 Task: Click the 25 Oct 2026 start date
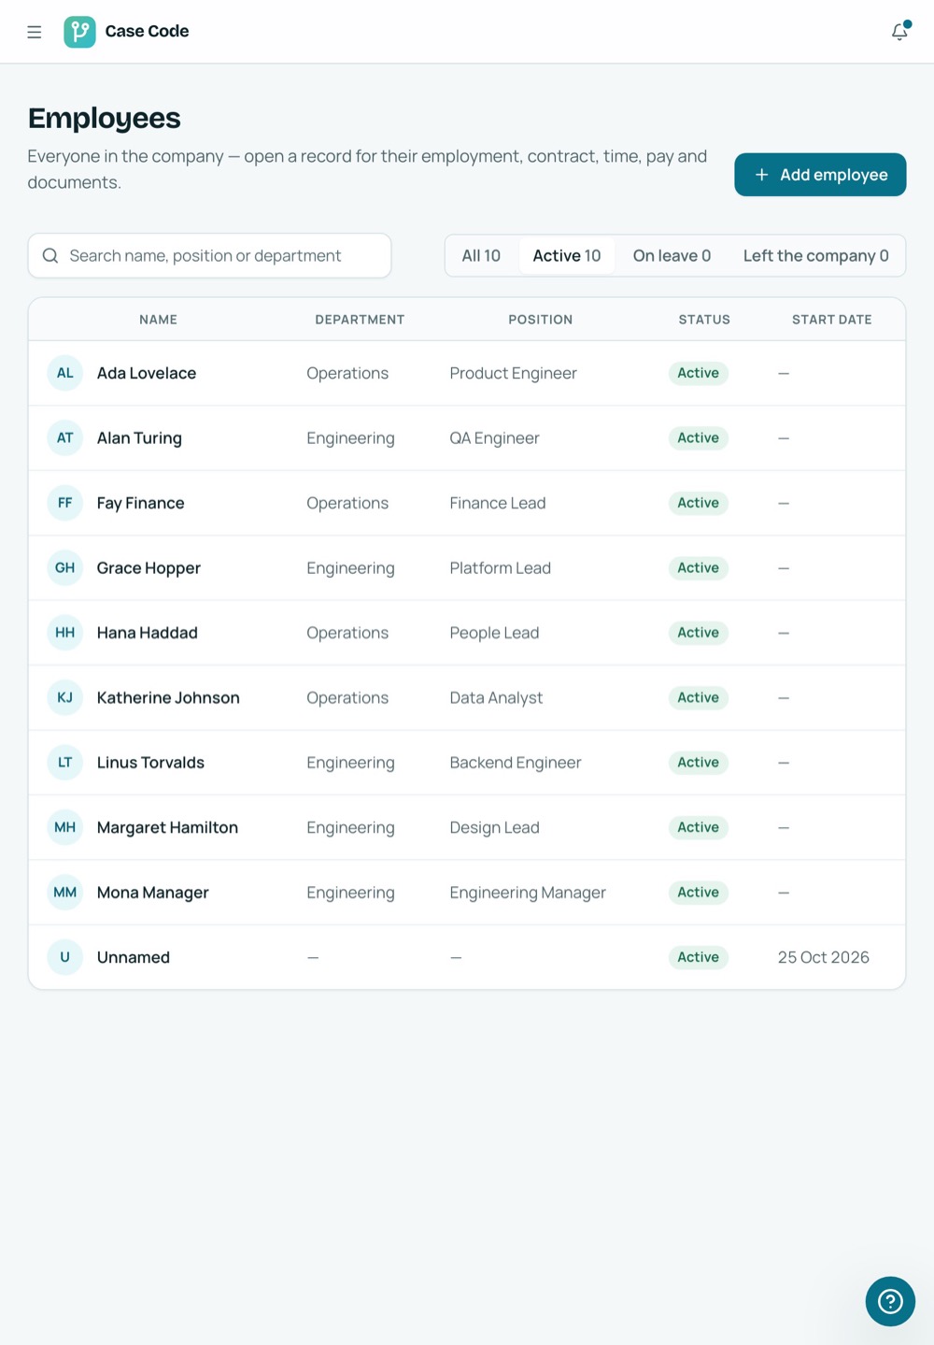click(824, 957)
